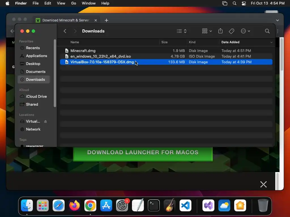The image size is (290, 217).
Task: Select Network in the sidebar
Action: point(34,129)
